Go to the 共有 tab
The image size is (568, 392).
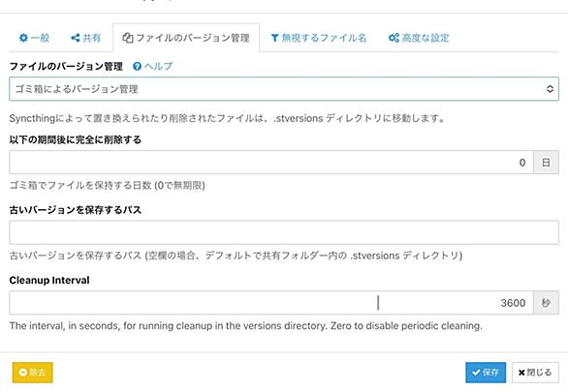point(86,38)
